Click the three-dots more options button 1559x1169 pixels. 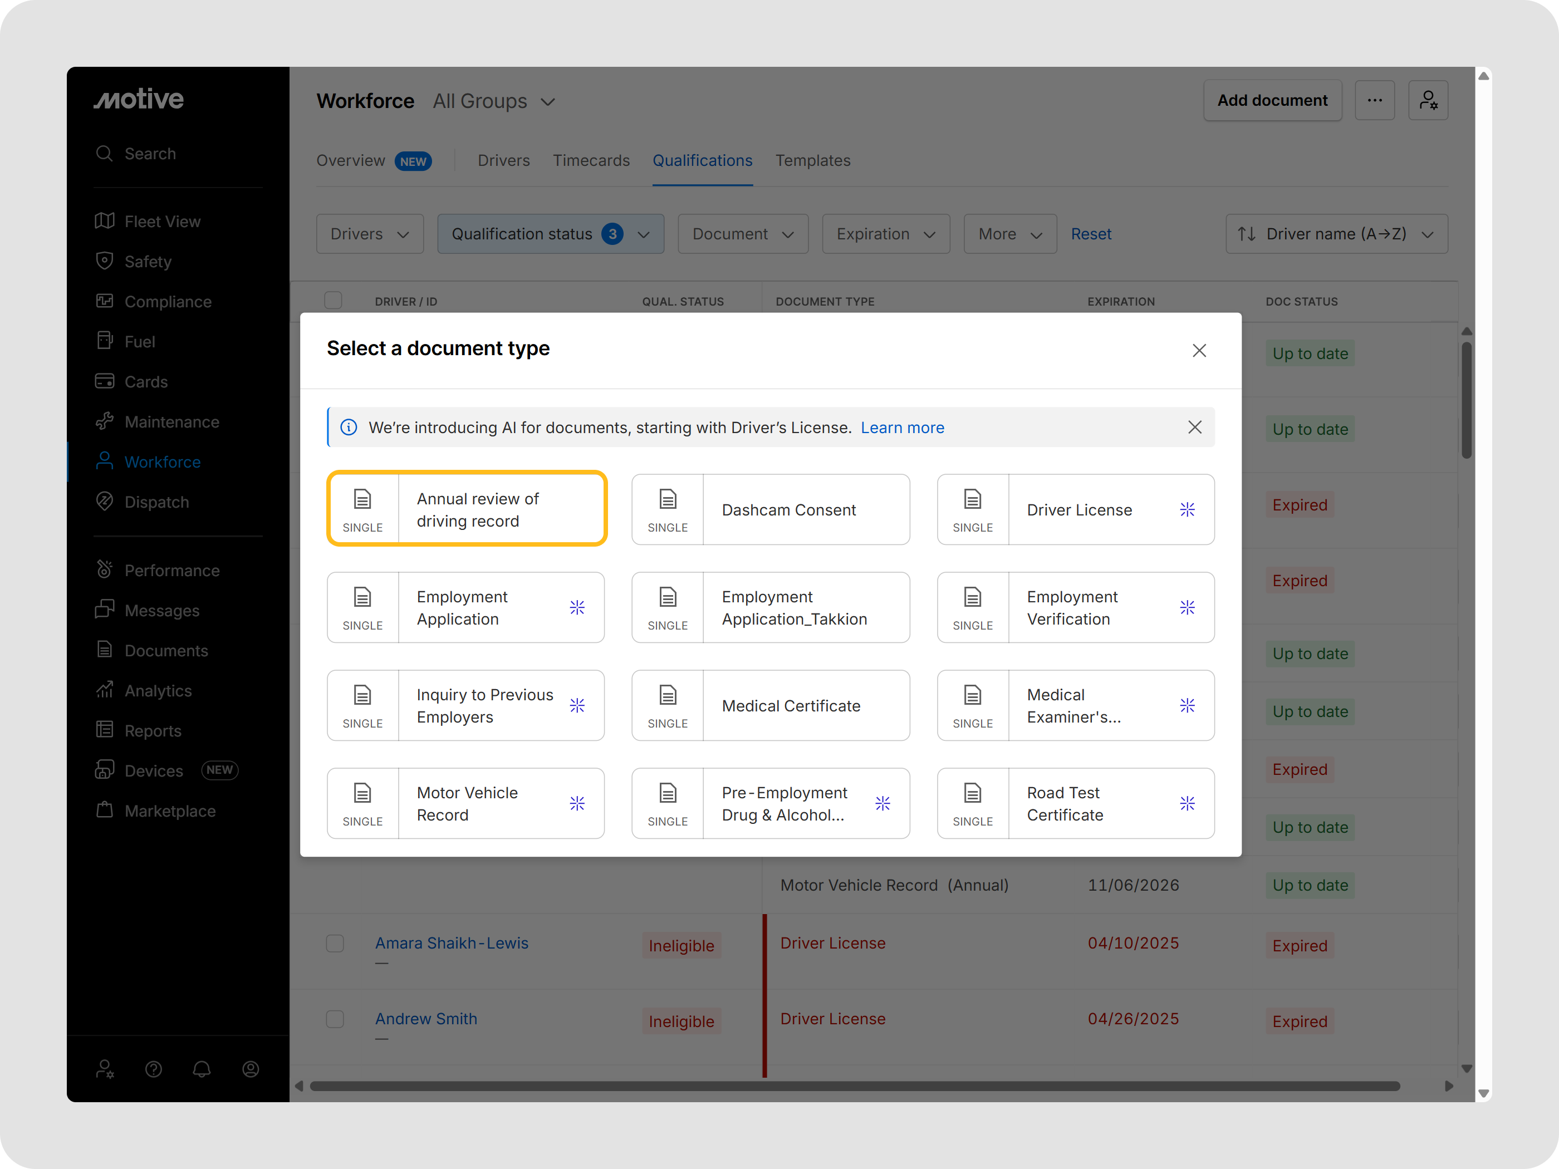tap(1374, 101)
